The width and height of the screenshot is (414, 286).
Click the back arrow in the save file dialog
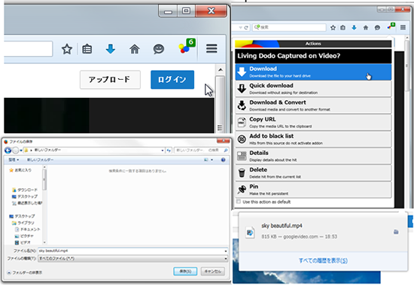(x=8, y=151)
